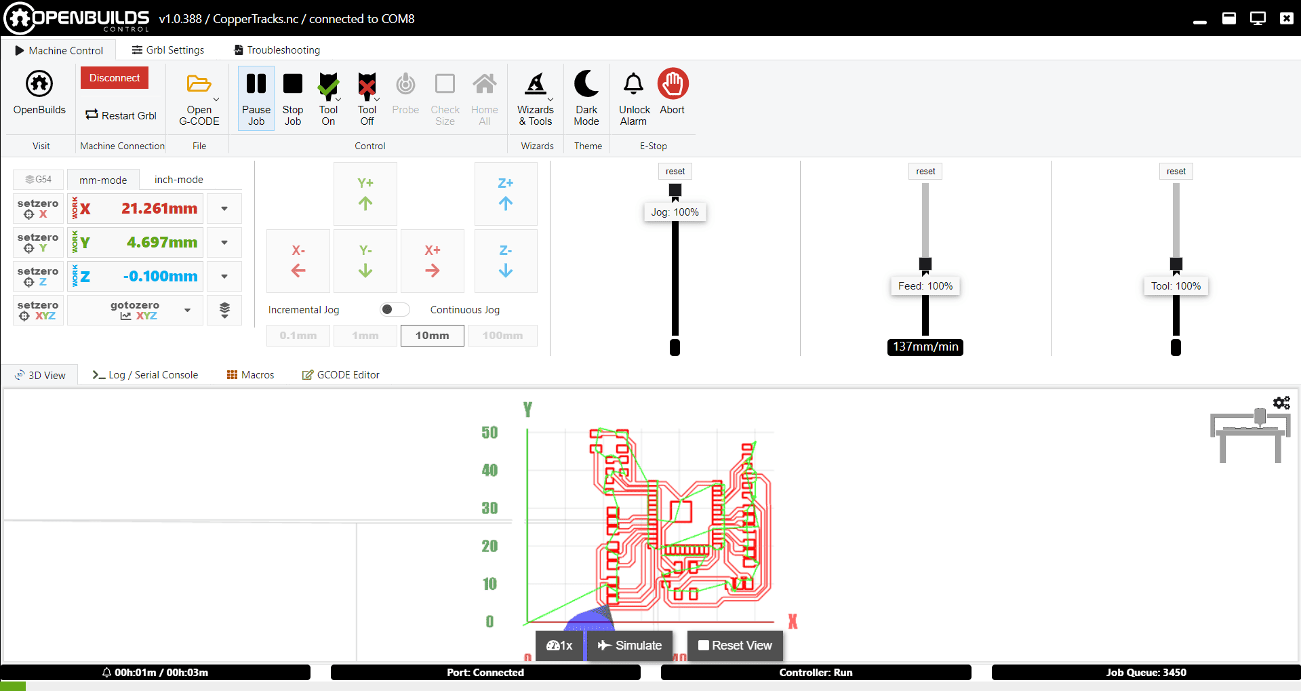
Task: Click the Feed 100% slider handle
Action: pos(925,264)
